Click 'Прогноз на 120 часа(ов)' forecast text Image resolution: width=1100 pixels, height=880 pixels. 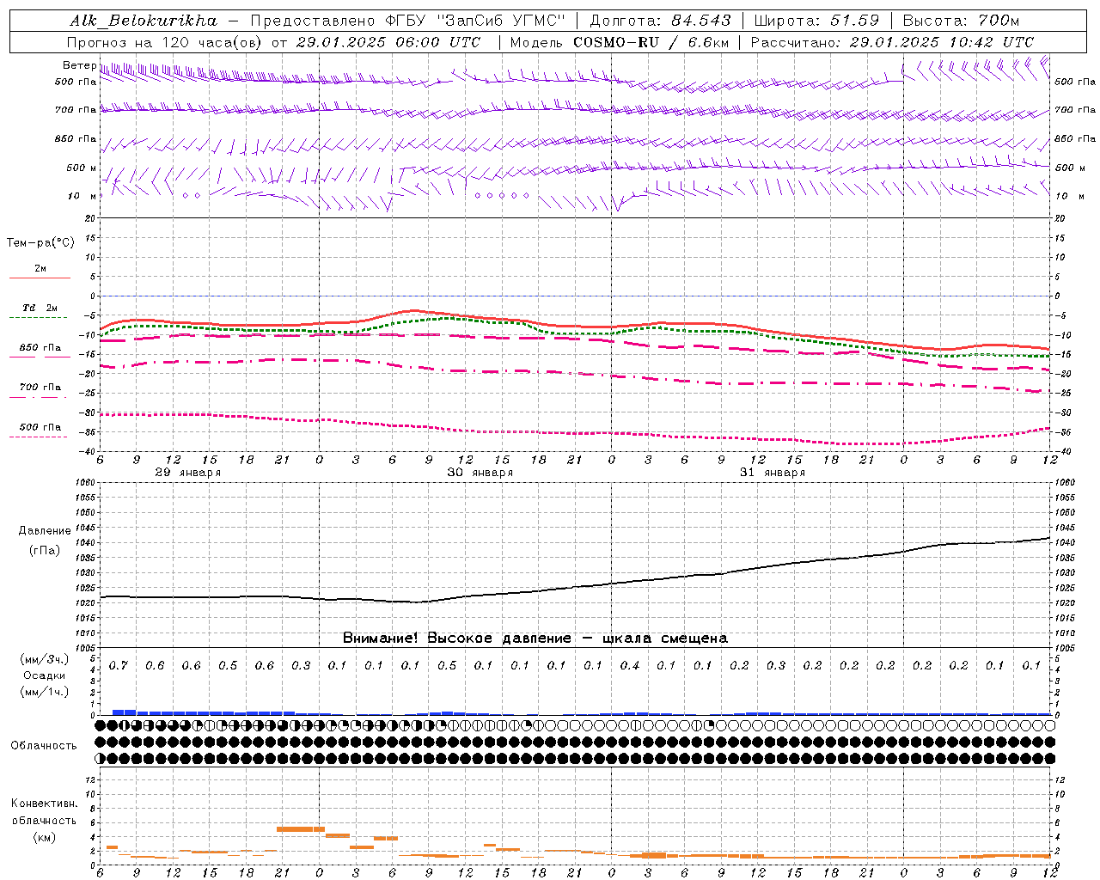click(x=165, y=42)
